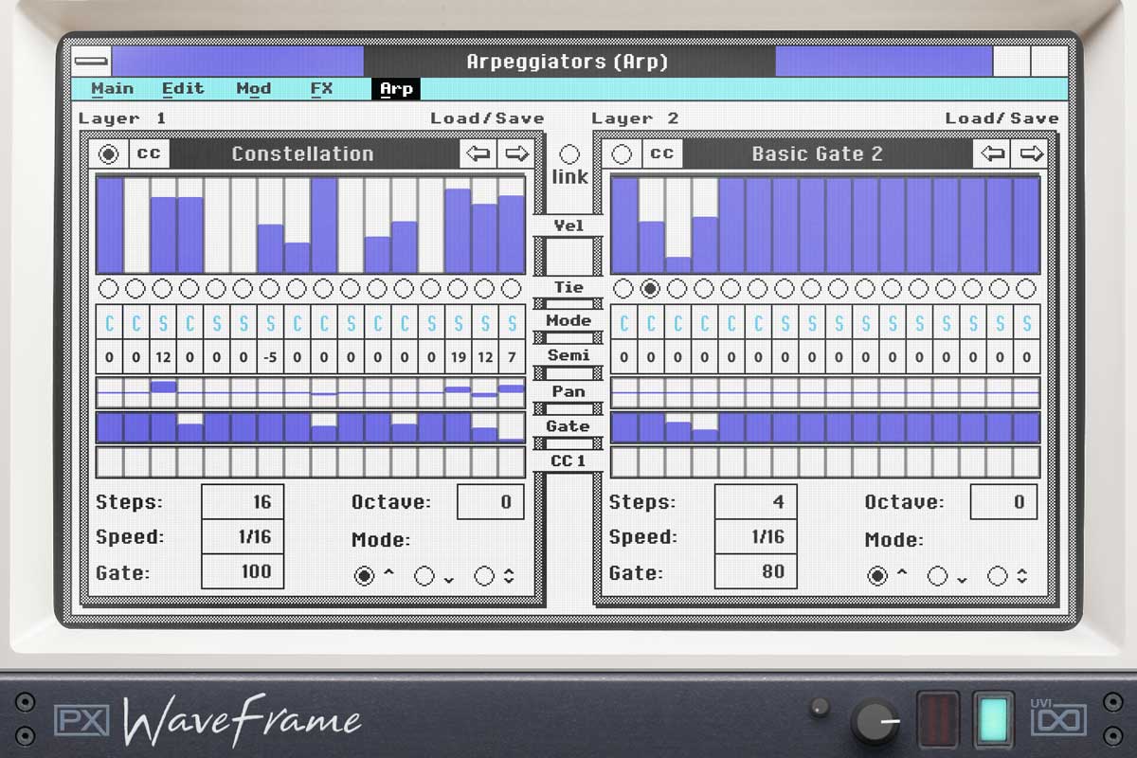Click the cc button in Layer 1
The image size is (1137, 758).
point(149,153)
